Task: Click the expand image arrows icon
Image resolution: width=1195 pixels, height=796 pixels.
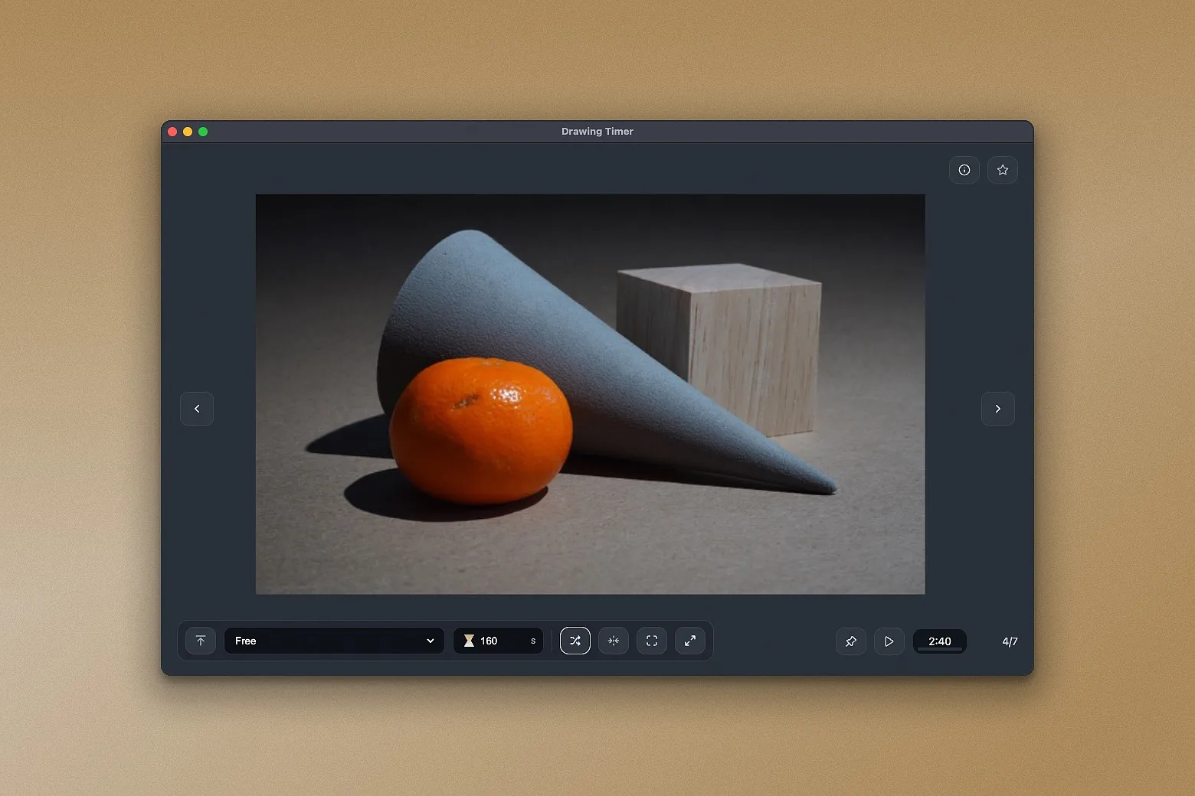Action: pyautogui.click(x=690, y=641)
